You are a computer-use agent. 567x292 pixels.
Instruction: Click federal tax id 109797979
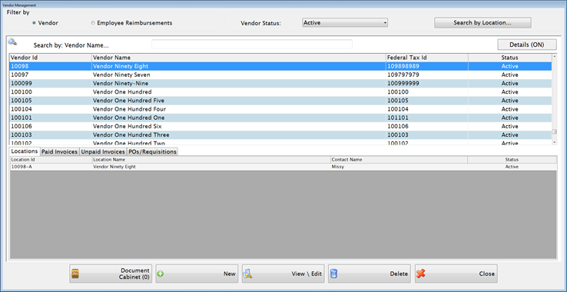403,75
